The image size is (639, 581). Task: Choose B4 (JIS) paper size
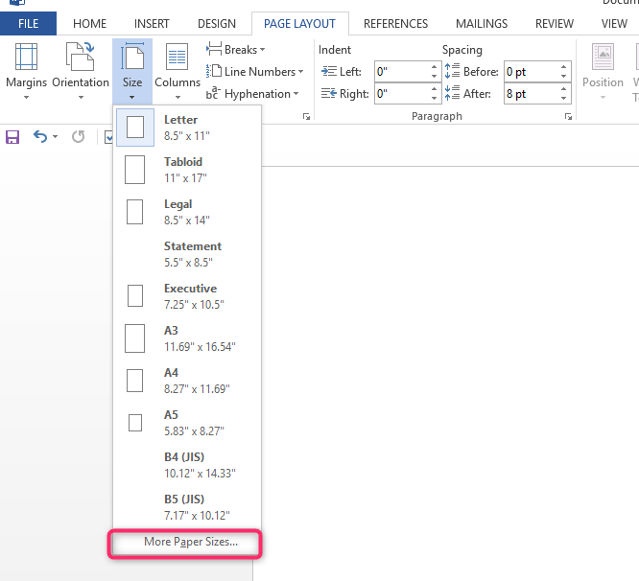(187, 465)
